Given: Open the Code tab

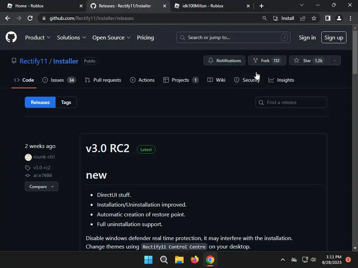Looking at the screenshot, I should click(x=24, y=80).
